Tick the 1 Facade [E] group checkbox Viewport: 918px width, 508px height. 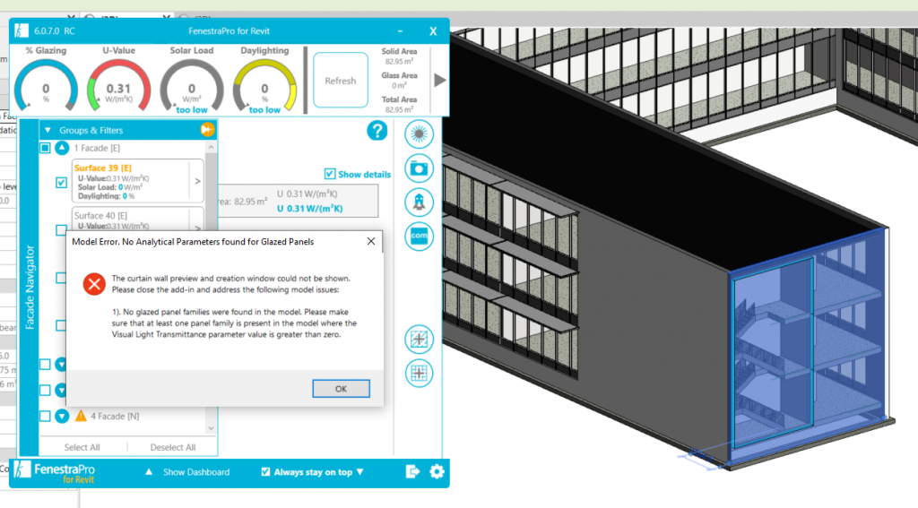click(45, 148)
